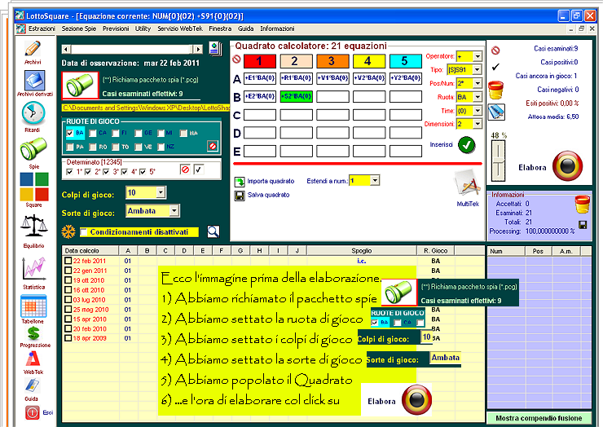The height and width of the screenshot is (427, 603).
Task: Click the Importa quadrato link
Action: tap(271, 181)
